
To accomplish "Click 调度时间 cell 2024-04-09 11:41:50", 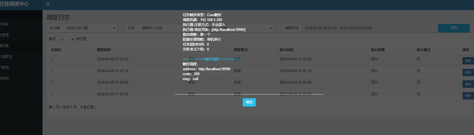I will (113, 94).
